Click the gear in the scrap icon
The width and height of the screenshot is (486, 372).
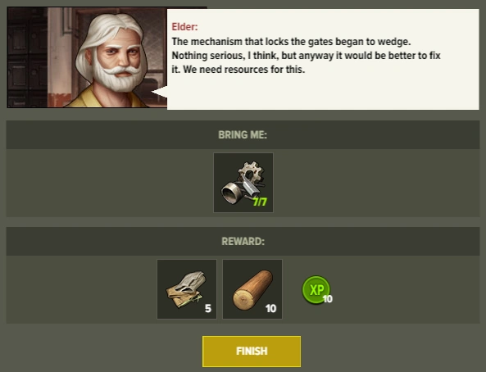(252, 172)
